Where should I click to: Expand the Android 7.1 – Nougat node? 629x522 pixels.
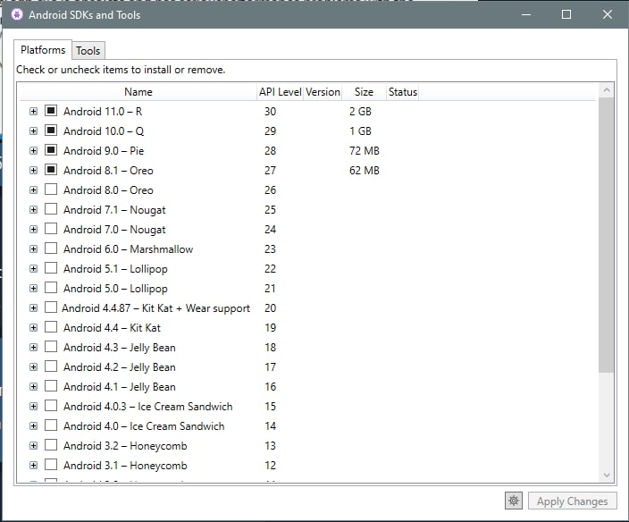[34, 209]
